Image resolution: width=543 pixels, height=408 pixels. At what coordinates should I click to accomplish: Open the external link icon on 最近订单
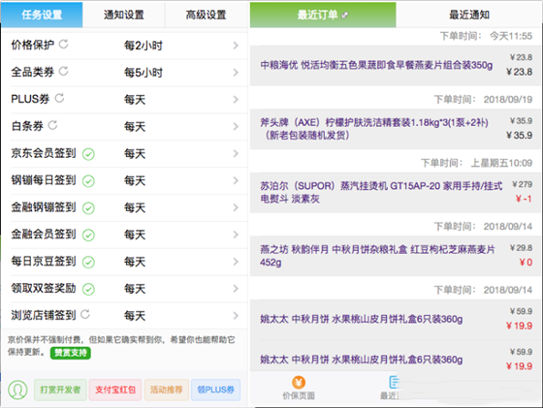[x=344, y=15]
